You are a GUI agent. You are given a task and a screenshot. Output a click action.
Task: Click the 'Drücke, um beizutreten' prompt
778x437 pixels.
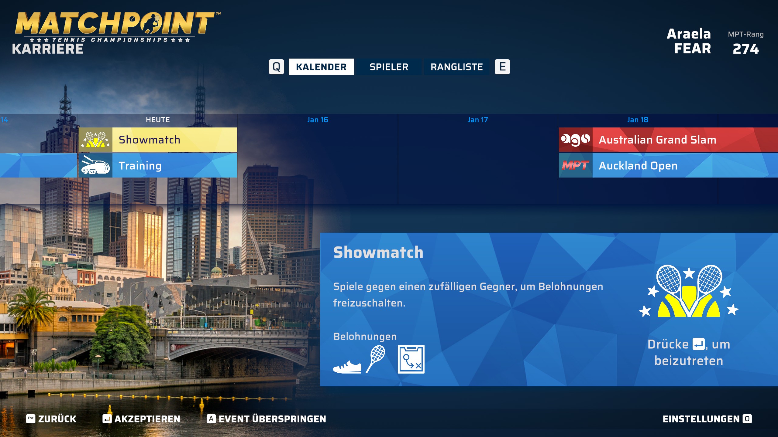point(689,352)
